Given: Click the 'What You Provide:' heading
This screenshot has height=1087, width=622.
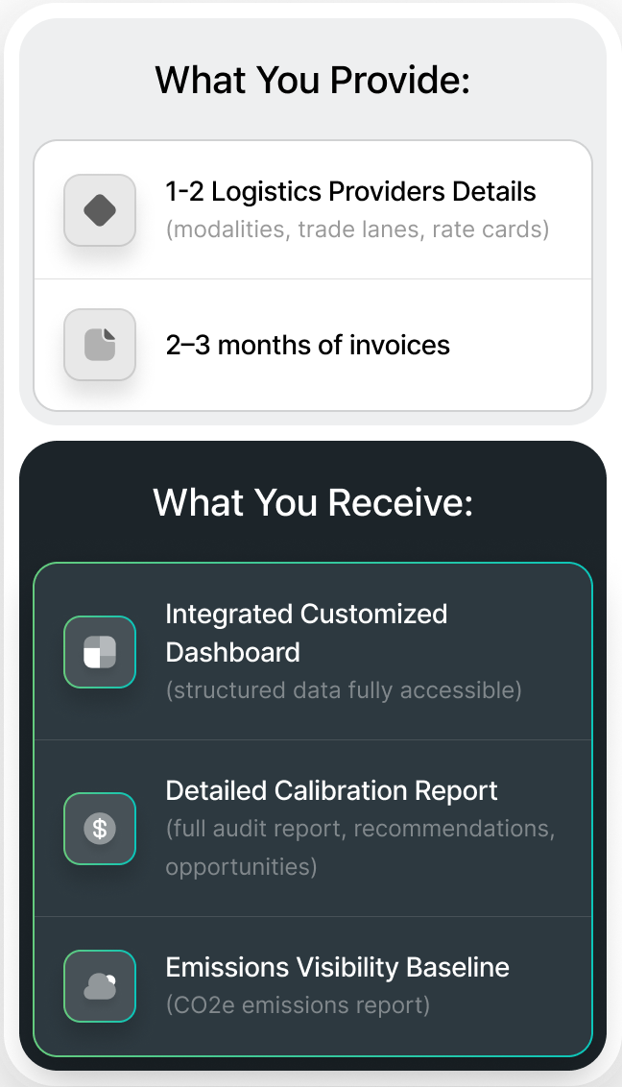Looking at the screenshot, I should 312,80.
